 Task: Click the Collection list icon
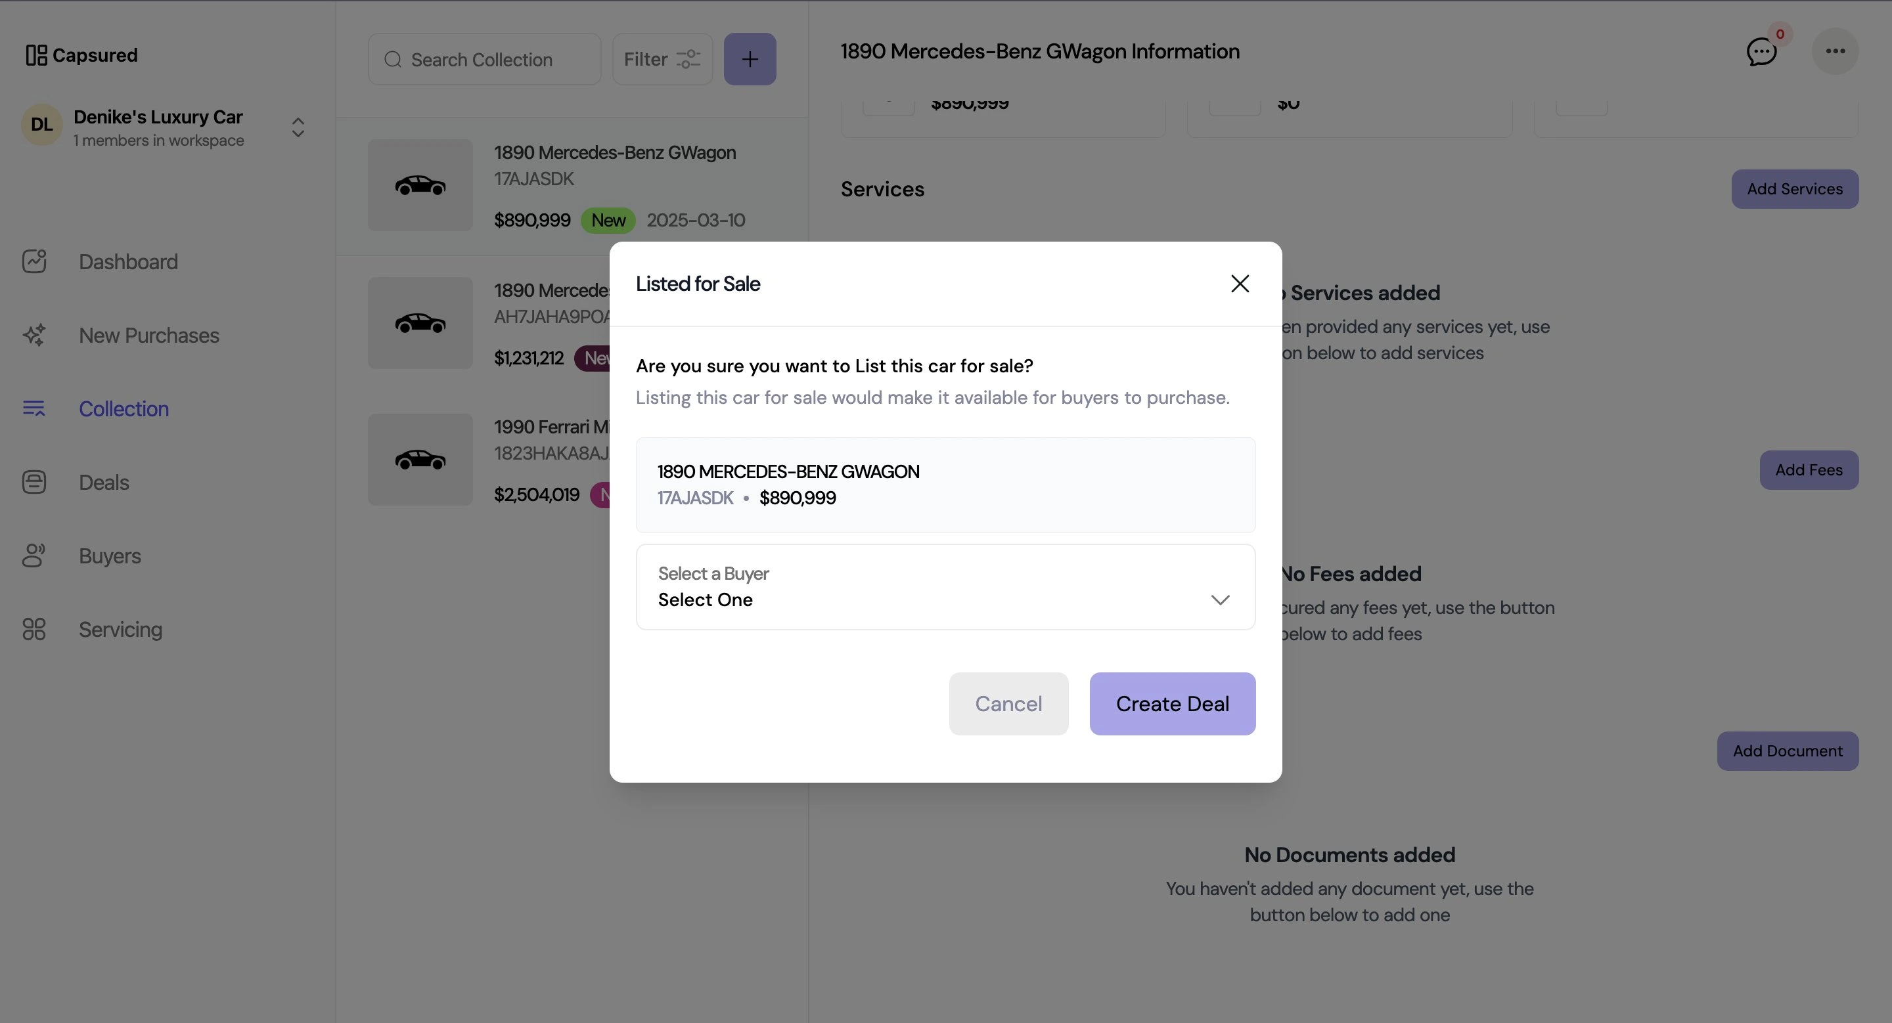click(x=34, y=408)
